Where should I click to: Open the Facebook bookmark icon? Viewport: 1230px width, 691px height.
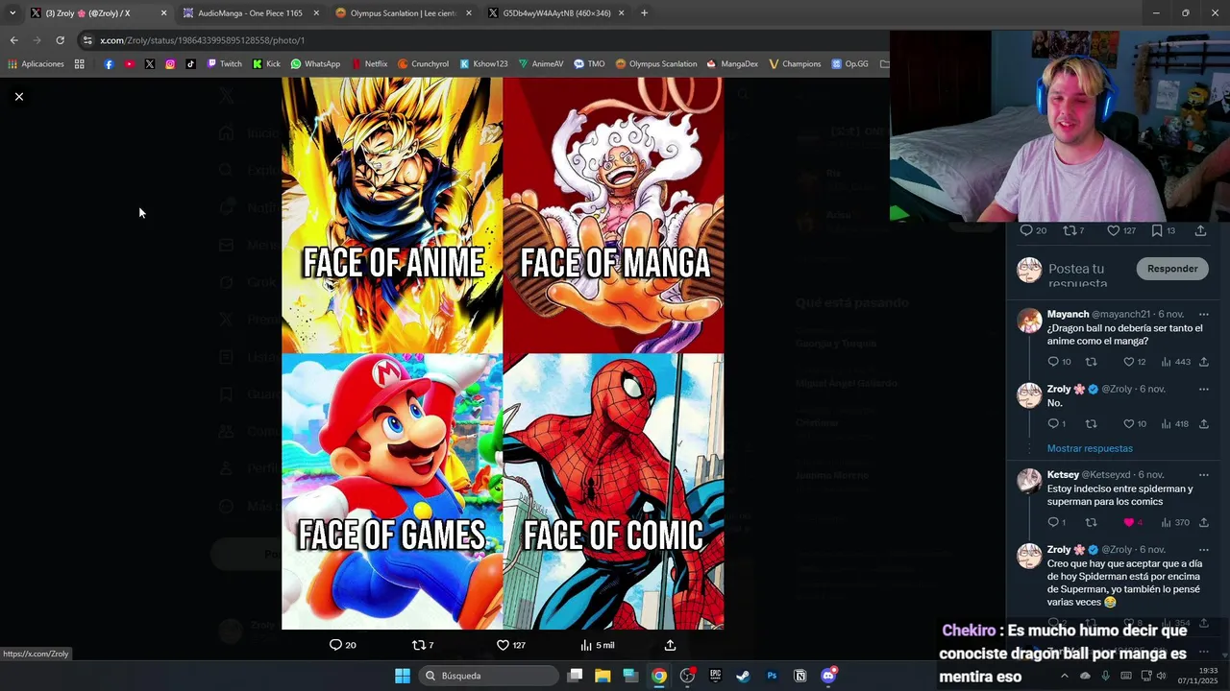pyautogui.click(x=108, y=64)
